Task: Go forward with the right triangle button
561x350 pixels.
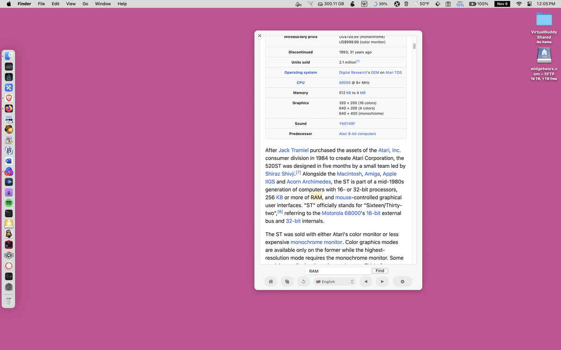Action: click(x=382, y=282)
